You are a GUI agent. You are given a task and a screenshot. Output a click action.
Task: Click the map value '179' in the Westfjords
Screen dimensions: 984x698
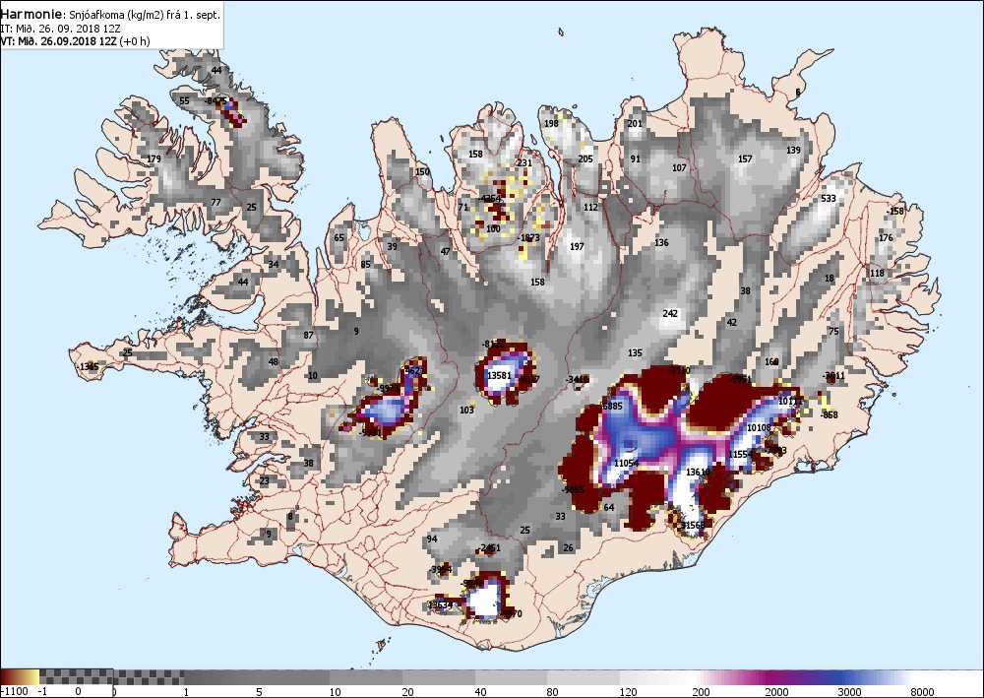pos(154,159)
